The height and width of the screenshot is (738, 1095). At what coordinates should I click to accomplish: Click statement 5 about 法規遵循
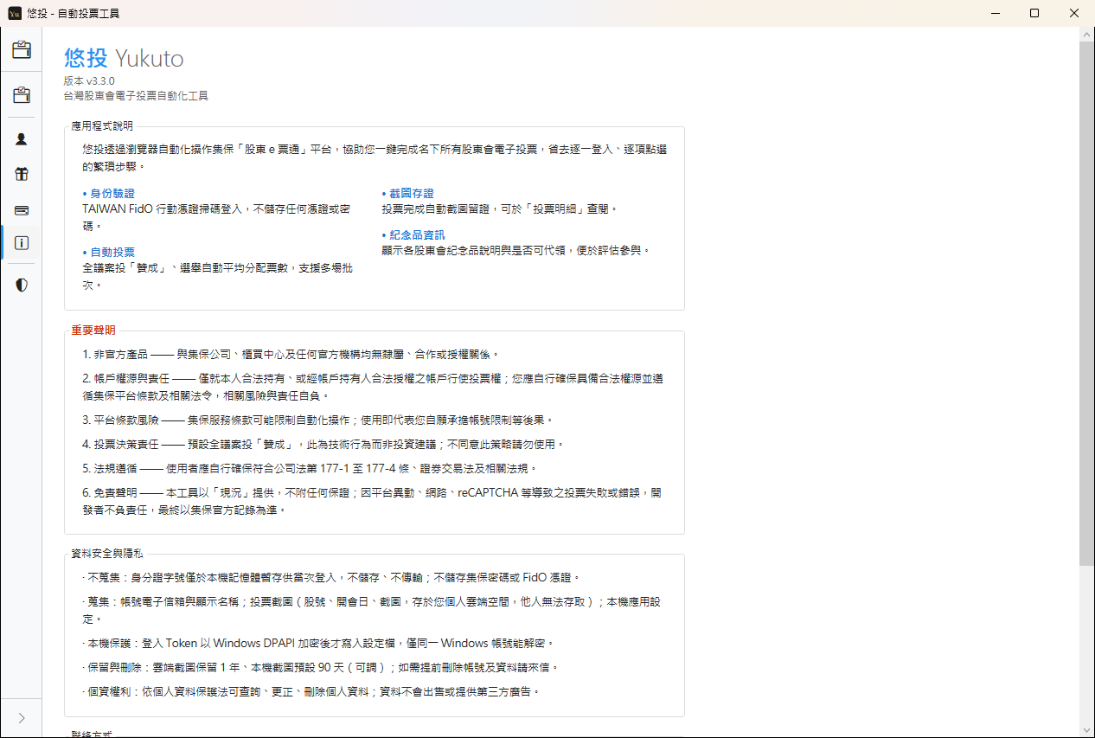tap(310, 468)
